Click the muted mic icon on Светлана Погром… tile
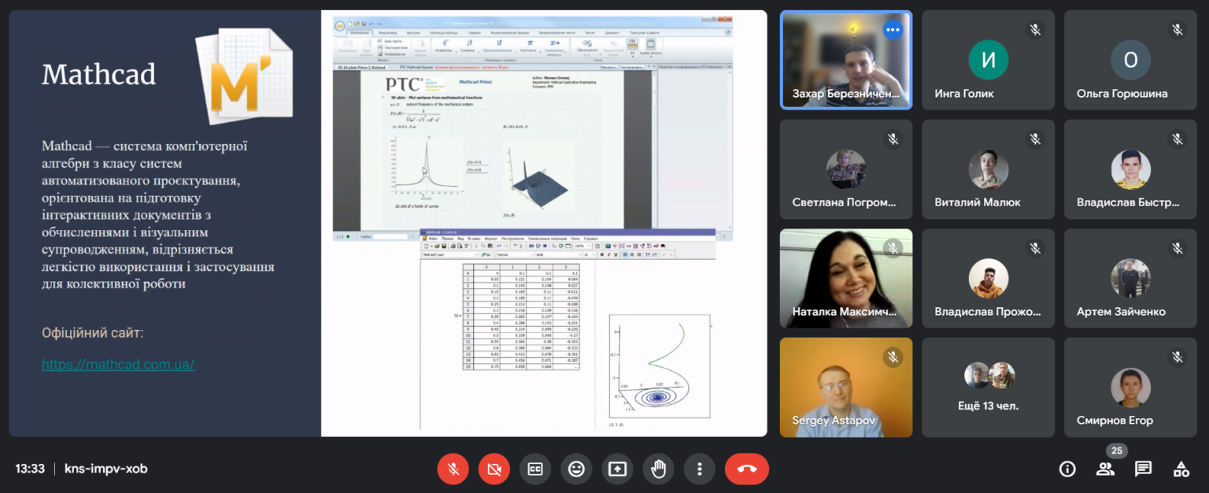 pos(893,139)
